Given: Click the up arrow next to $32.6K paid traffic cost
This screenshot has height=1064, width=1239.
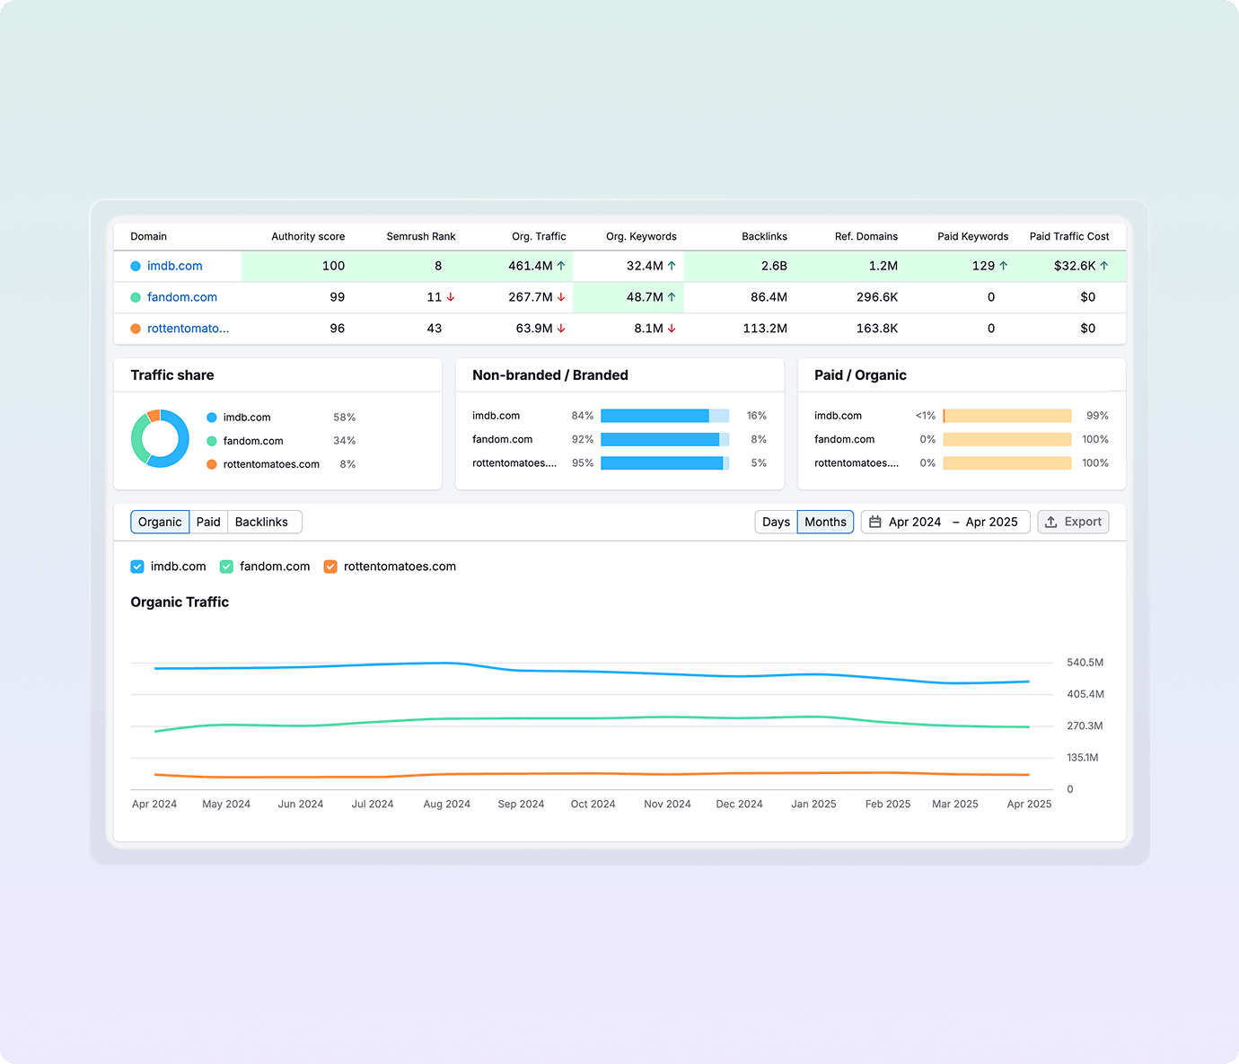Looking at the screenshot, I should 1104,266.
